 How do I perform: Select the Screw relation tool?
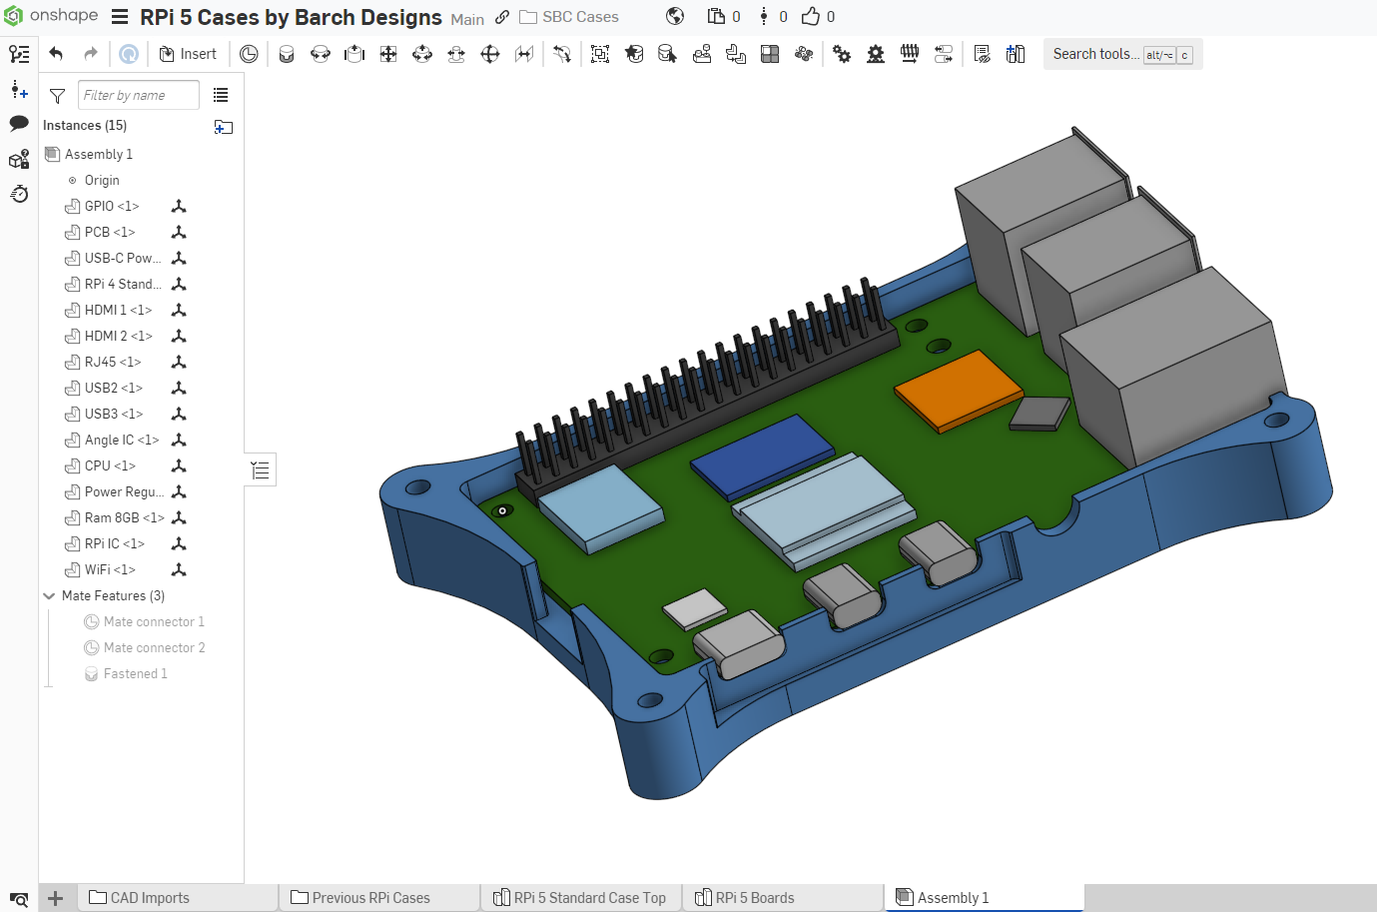(910, 54)
